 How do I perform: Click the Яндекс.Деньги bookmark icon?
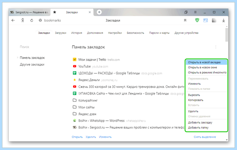point(75,80)
